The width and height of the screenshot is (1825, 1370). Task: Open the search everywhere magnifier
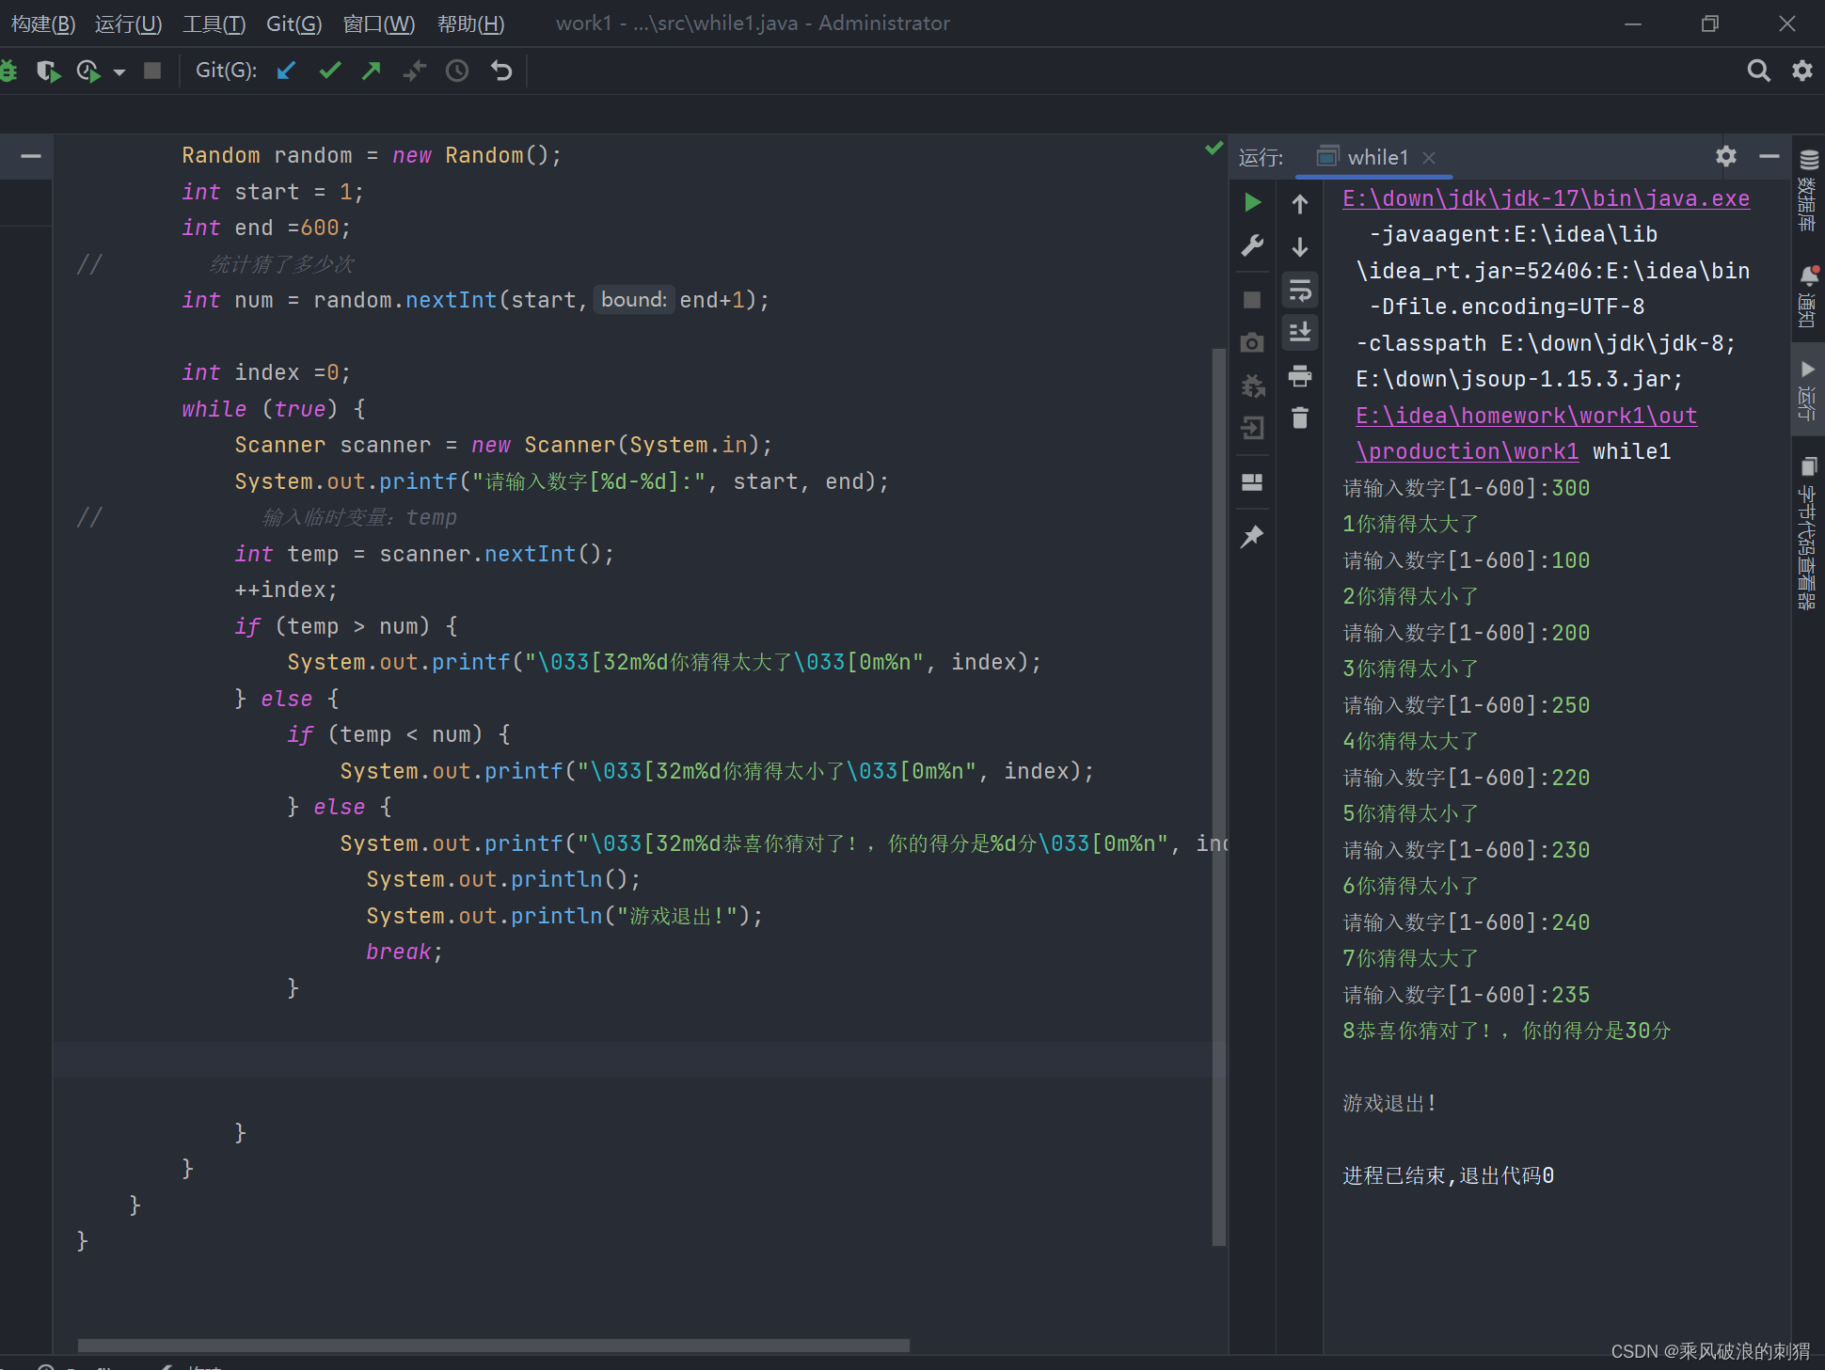[1757, 71]
